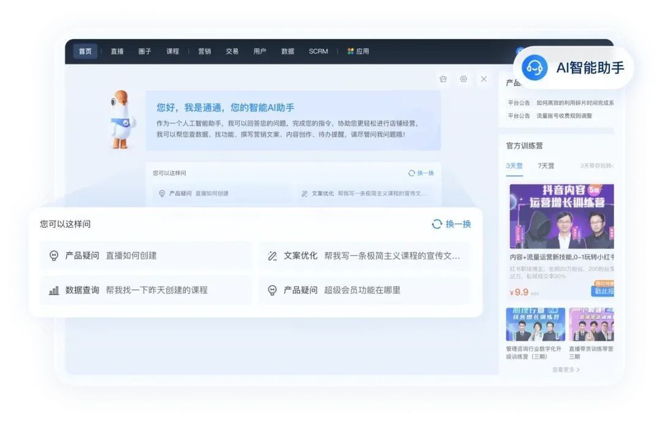
Task: Click the colorful 应用 grid icon
Action: pyautogui.click(x=351, y=51)
